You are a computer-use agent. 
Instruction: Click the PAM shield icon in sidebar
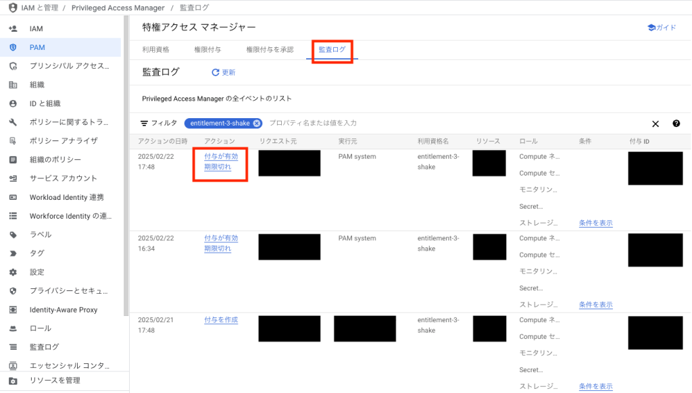pyautogui.click(x=13, y=47)
